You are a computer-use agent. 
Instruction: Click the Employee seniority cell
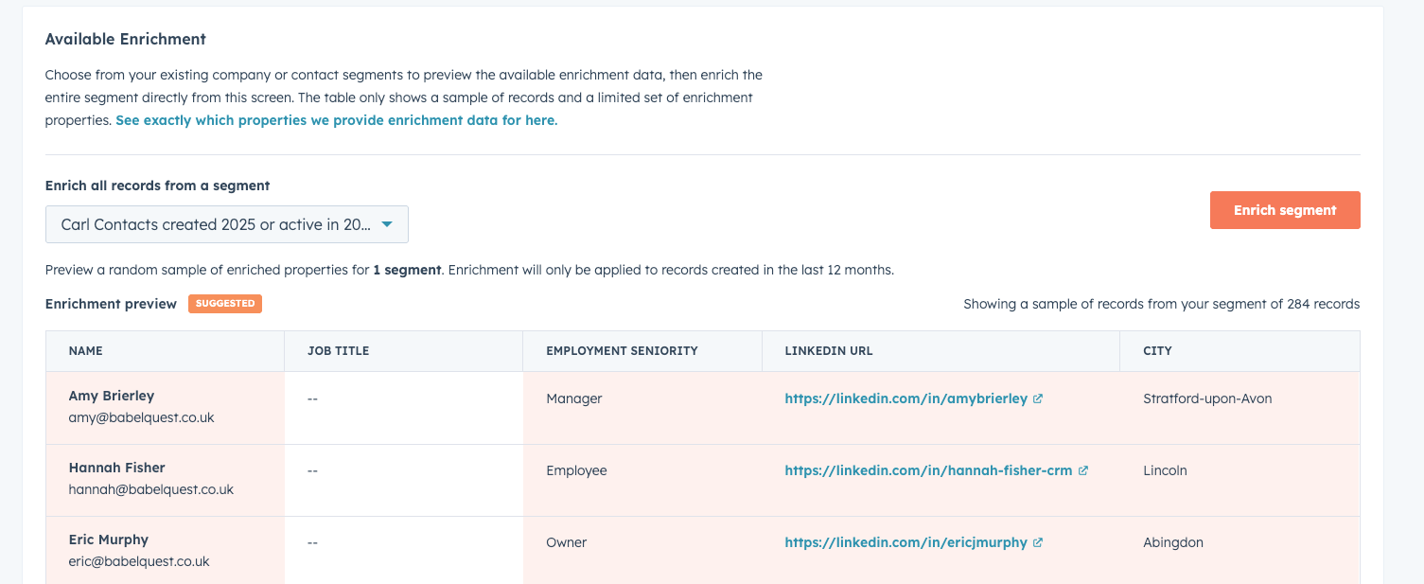pos(642,480)
